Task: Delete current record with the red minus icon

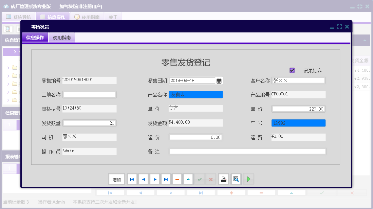Action: click(x=177, y=179)
